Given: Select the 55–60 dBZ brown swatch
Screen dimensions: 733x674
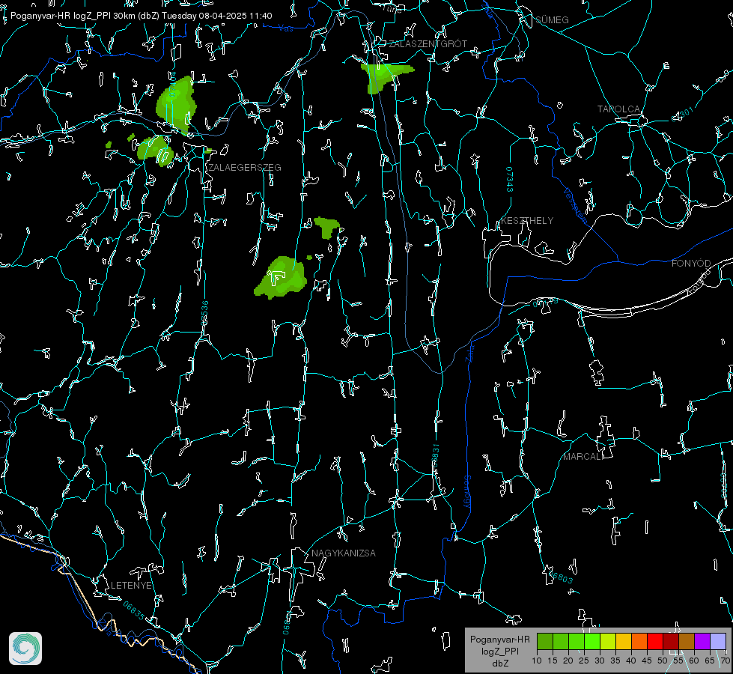Looking at the screenshot, I should (687, 642).
